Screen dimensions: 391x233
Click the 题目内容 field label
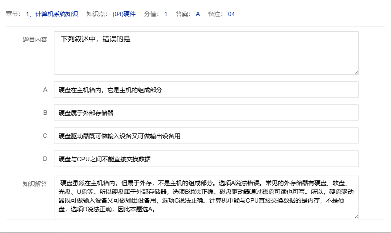click(x=35, y=40)
